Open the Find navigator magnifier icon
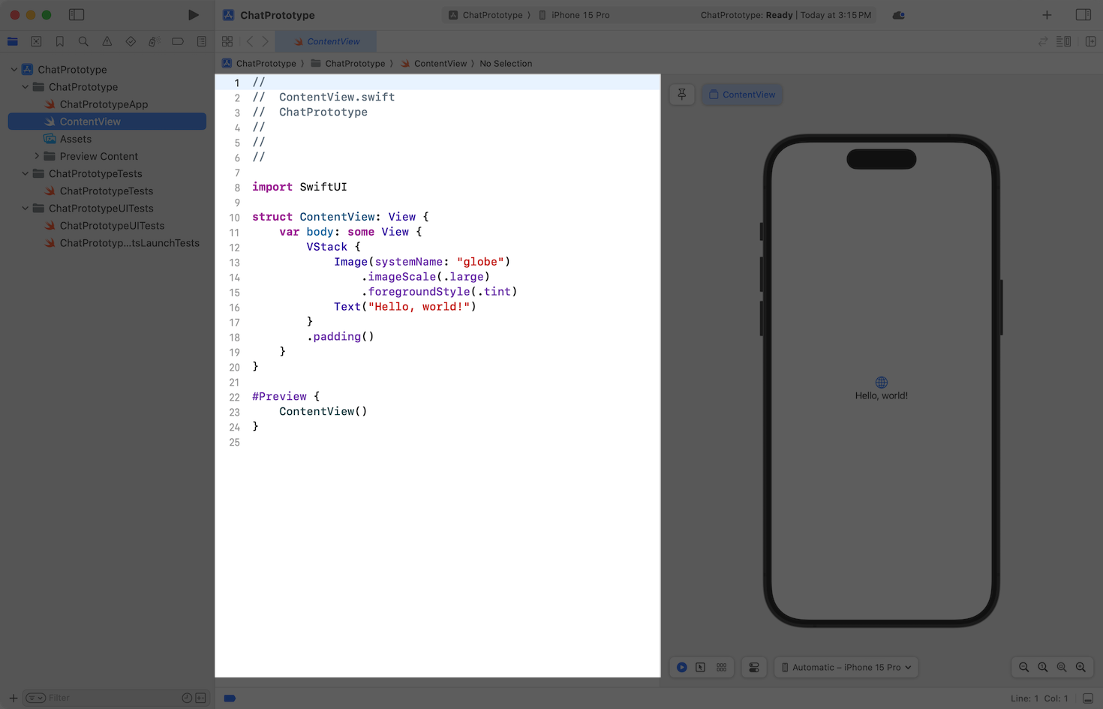 83,42
